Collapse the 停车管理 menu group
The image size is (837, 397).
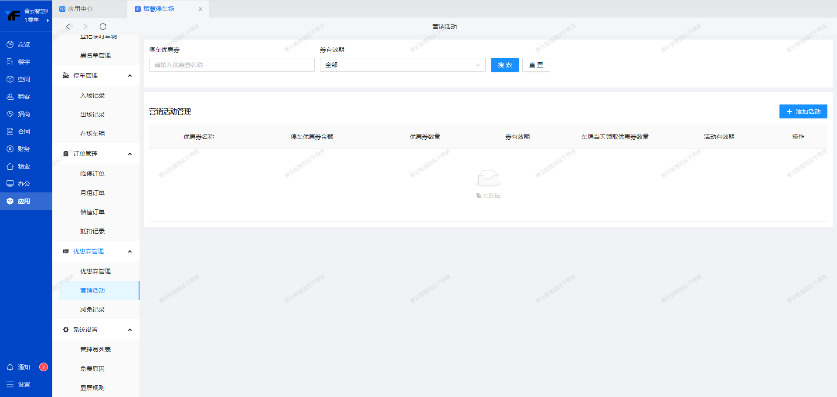[x=129, y=76]
